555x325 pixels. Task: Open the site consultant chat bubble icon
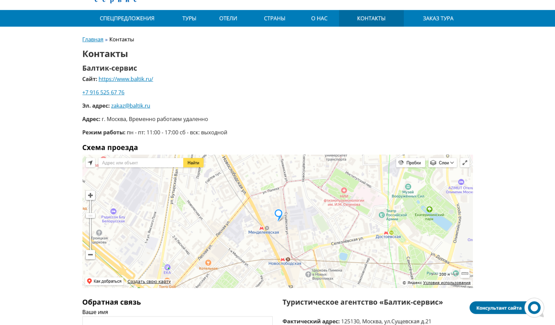534,308
